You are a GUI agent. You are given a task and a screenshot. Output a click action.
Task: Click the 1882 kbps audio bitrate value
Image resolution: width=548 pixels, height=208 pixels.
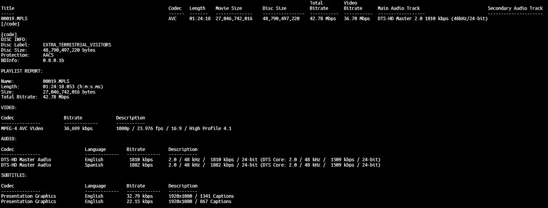141,165
